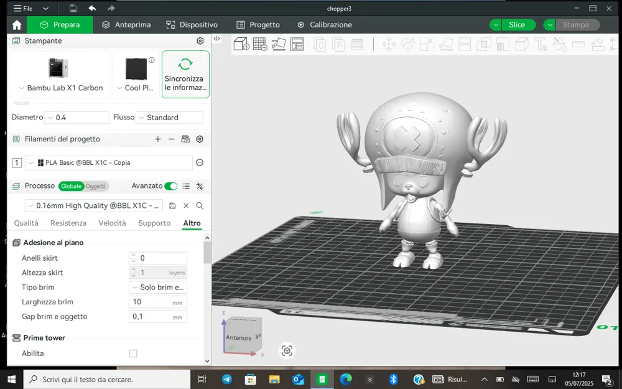The width and height of the screenshot is (622, 389).
Task: Open the Slice options dropdown arrow
Action: pos(496,25)
